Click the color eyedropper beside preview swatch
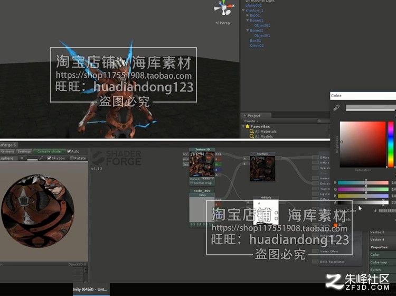396x296 pixels. pos(41,158)
